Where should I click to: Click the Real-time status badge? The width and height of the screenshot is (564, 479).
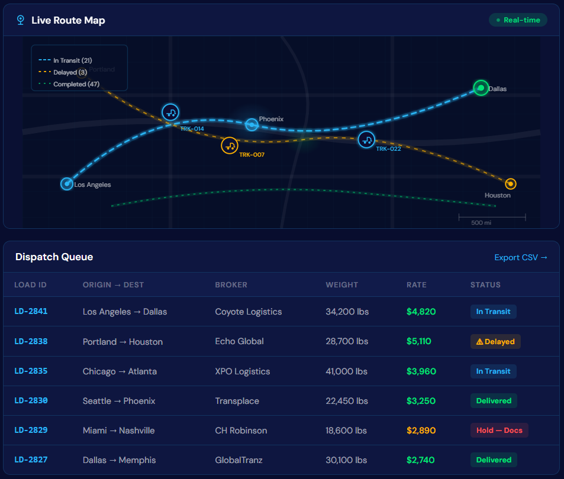518,20
